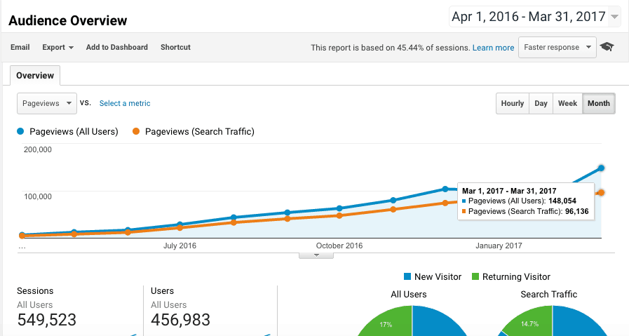Image resolution: width=629 pixels, height=336 pixels.
Task: Open the Faster response dropdown
Action: click(x=557, y=48)
